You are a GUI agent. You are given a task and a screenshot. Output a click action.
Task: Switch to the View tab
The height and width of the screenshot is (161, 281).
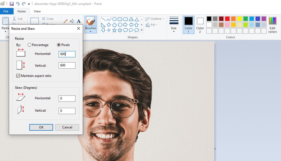pos(37,11)
